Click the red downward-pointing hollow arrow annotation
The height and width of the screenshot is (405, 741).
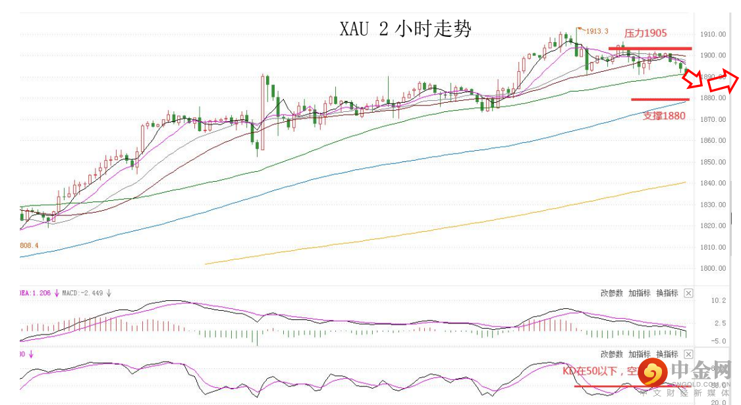692,79
